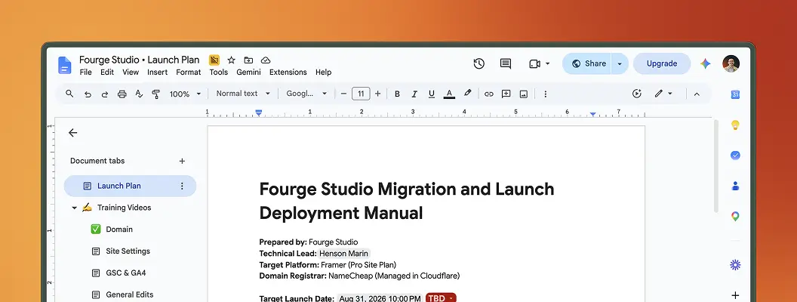
Task: Select the GSC & GA4 tab
Action: tap(126, 273)
